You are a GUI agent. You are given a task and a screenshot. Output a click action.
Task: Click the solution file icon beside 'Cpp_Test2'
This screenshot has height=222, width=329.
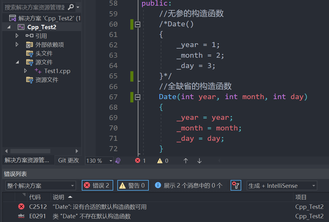click(x=13, y=18)
